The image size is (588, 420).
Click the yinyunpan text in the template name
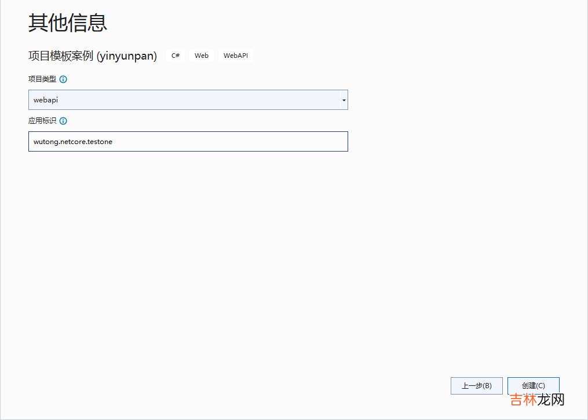coord(126,56)
